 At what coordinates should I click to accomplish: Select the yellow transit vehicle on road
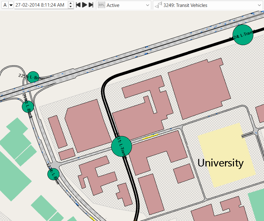(150, 137)
